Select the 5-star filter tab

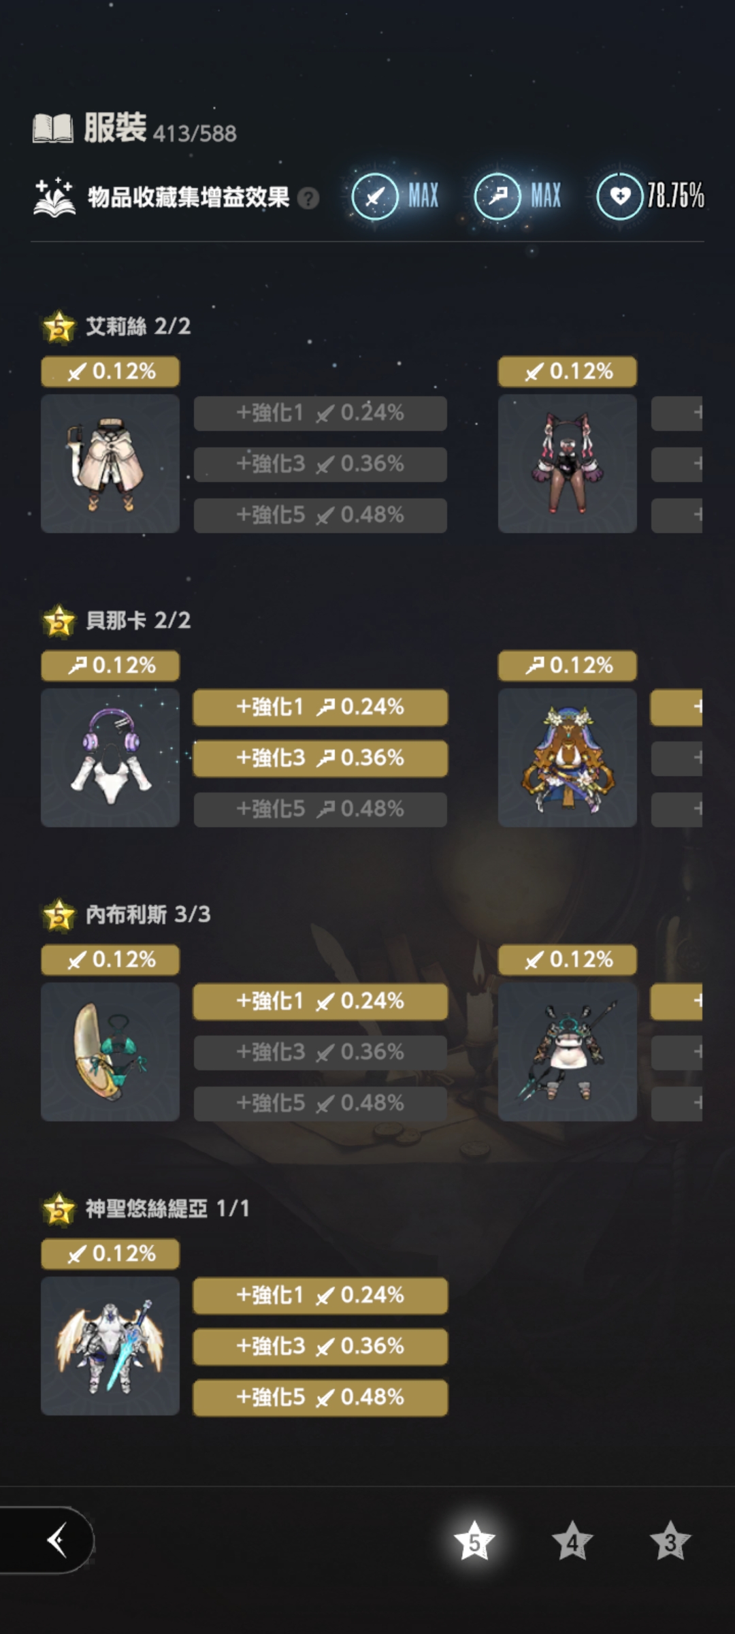click(474, 1541)
